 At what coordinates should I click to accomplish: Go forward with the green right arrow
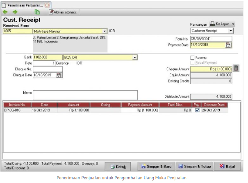coord(15,12)
